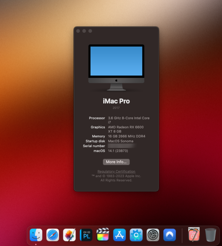Open Finder from the dock

click(x=36, y=235)
